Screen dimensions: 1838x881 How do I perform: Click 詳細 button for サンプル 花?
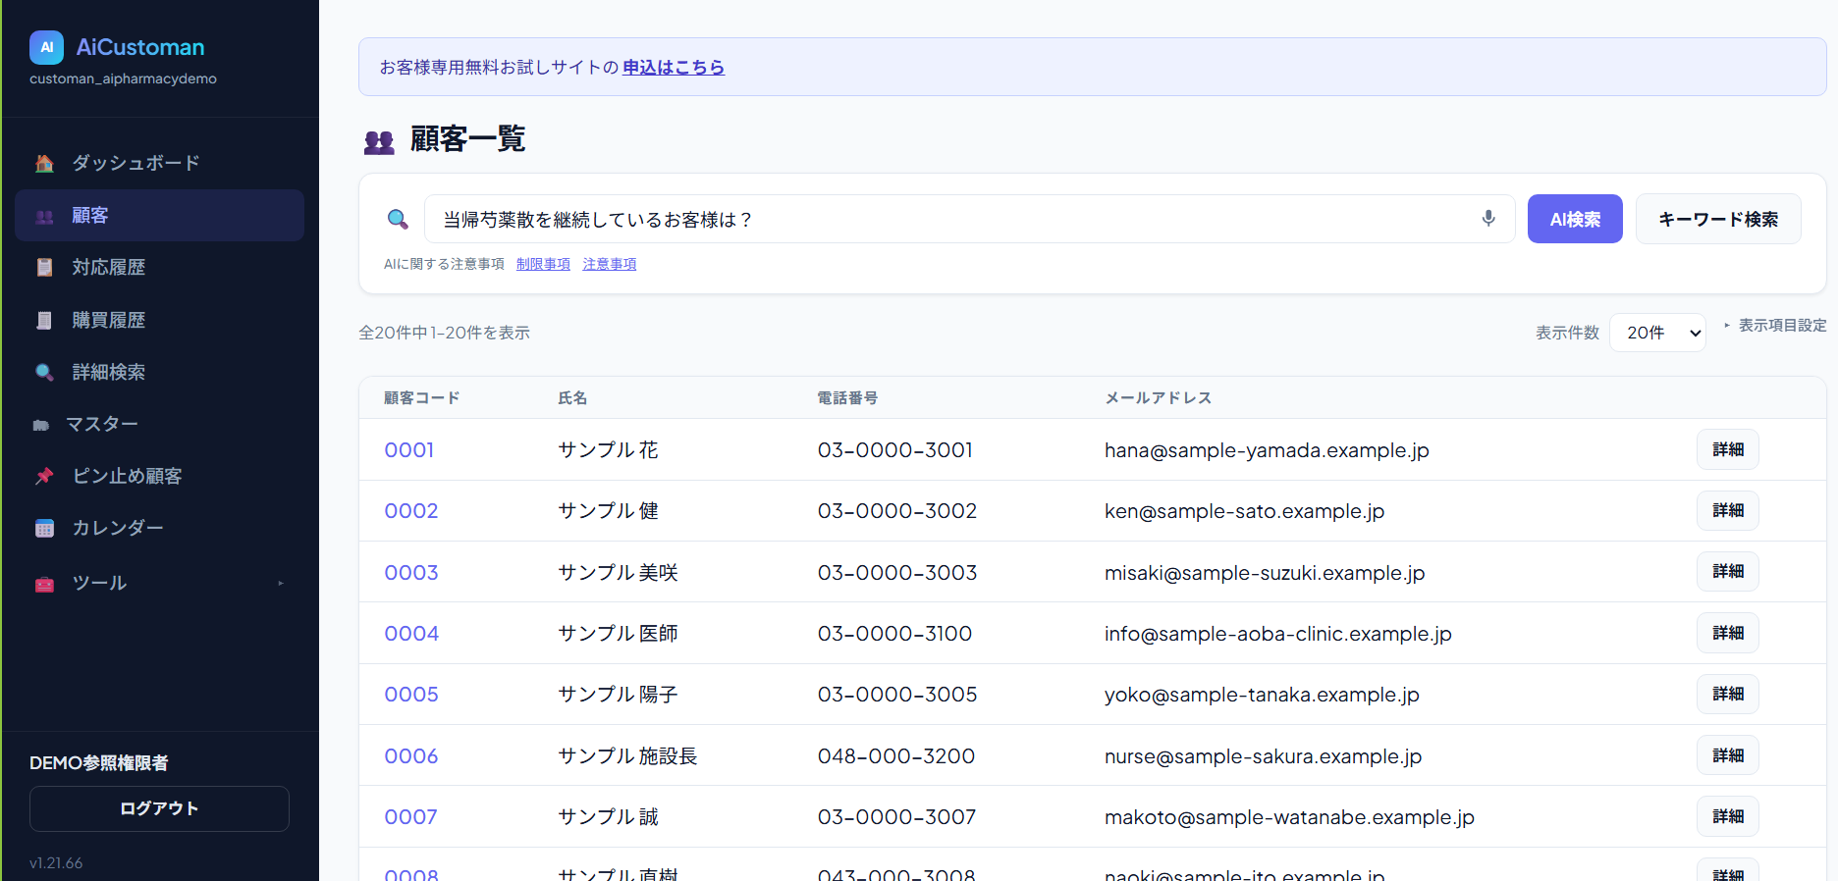pos(1728,449)
